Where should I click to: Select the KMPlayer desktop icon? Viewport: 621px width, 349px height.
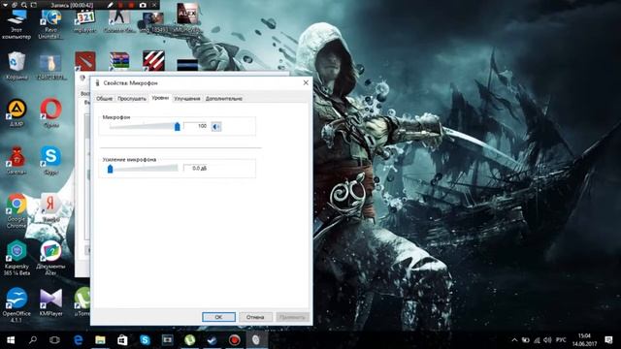[x=51, y=302]
